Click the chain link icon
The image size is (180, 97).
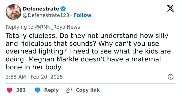tap(69, 90)
